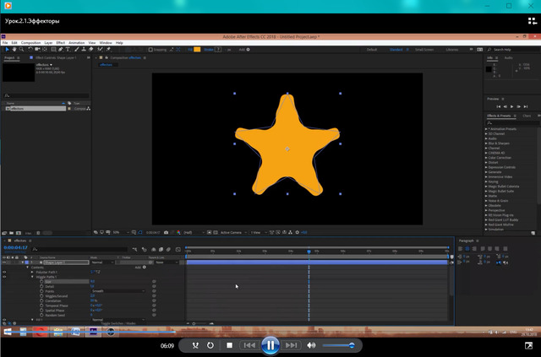The image size is (541, 357).
Task: Click the stop button in media player
Action: (x=229, y=345)
